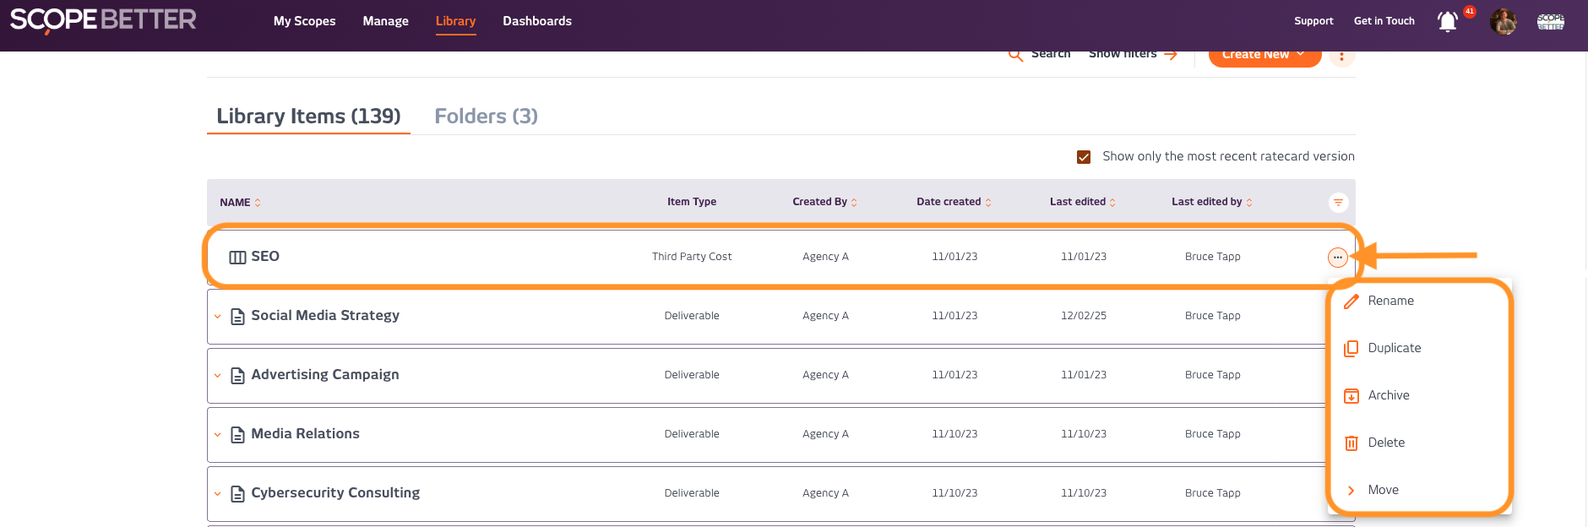The height and width of the screenshot is (527, 1588).
Task: Click the Support link
Action: pos(1313,21)
